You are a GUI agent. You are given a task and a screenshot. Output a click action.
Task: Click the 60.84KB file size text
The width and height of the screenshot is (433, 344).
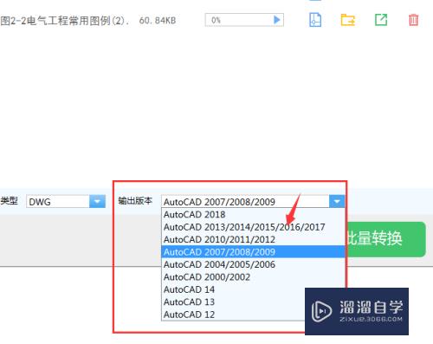(158, 21)
